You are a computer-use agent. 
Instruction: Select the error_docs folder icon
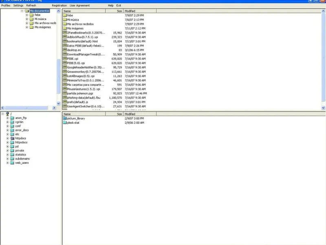coord(12,130)
